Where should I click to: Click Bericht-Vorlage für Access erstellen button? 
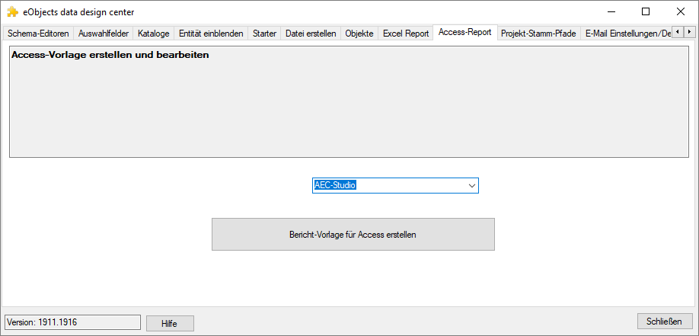pyautogui.click(x=353, y=234)
